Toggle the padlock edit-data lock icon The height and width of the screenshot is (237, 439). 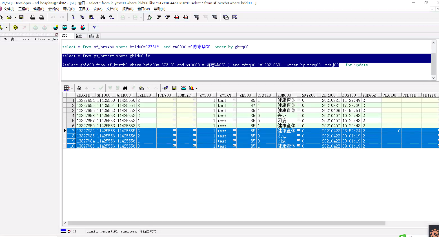pos(79,88)
